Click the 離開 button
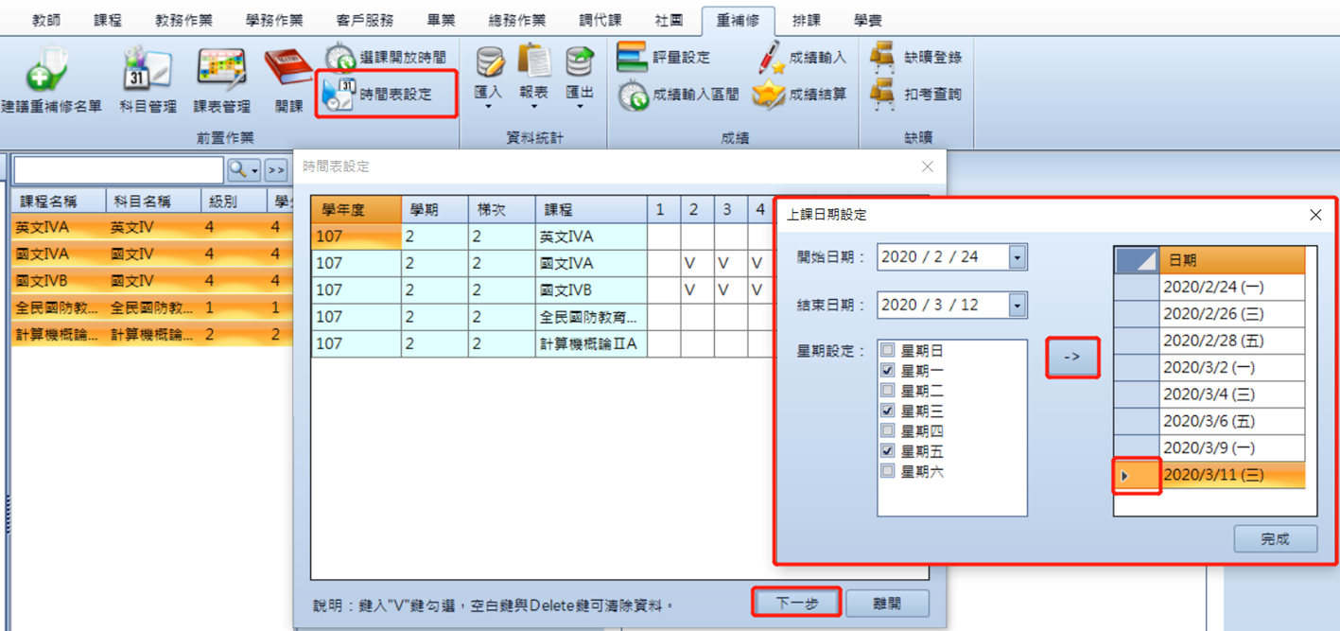1340x631 pixels. pos(887,603)
